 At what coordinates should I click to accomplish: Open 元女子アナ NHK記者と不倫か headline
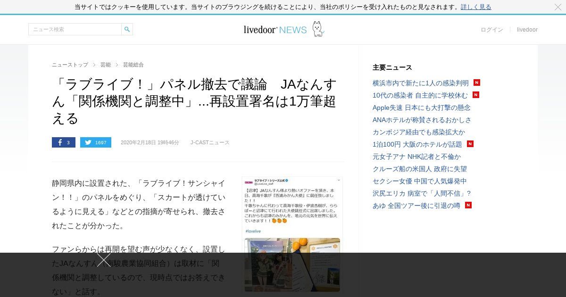(417, 157)
